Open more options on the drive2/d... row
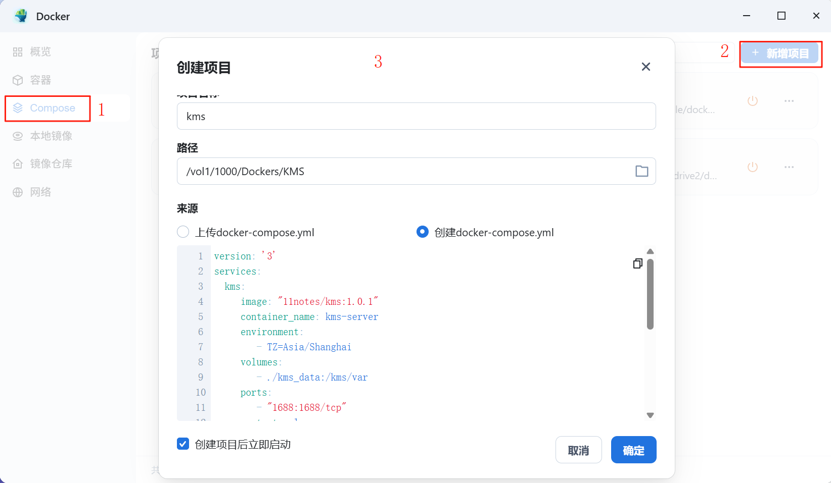This screenshot has height=483, width=831. coord(789,167)
